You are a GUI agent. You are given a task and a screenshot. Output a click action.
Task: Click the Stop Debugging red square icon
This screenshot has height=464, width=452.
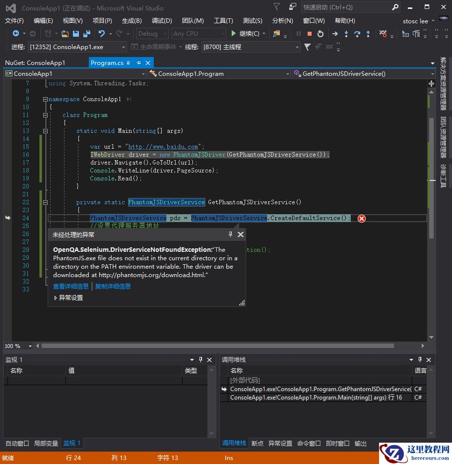(310, 34)
